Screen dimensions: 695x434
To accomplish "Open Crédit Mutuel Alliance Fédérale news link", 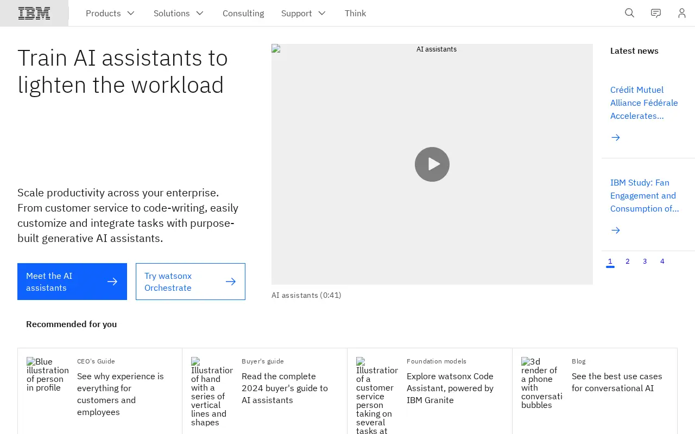I will (644, 103).
